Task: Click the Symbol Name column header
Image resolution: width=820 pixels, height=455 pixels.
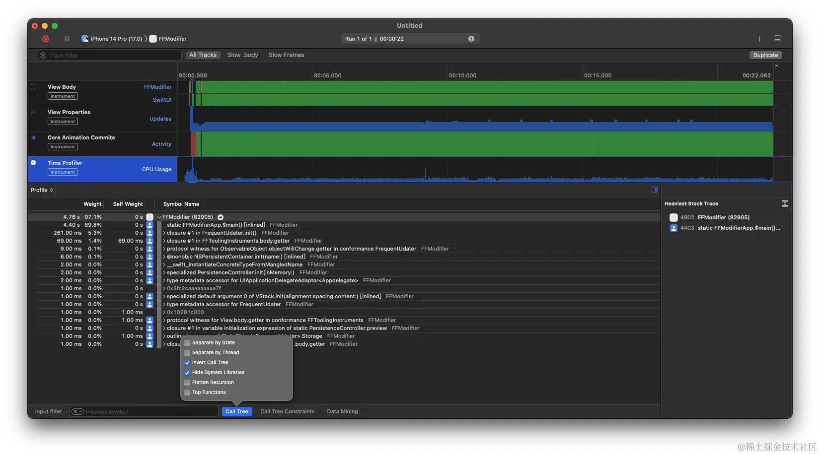Action: click(181, 204)
